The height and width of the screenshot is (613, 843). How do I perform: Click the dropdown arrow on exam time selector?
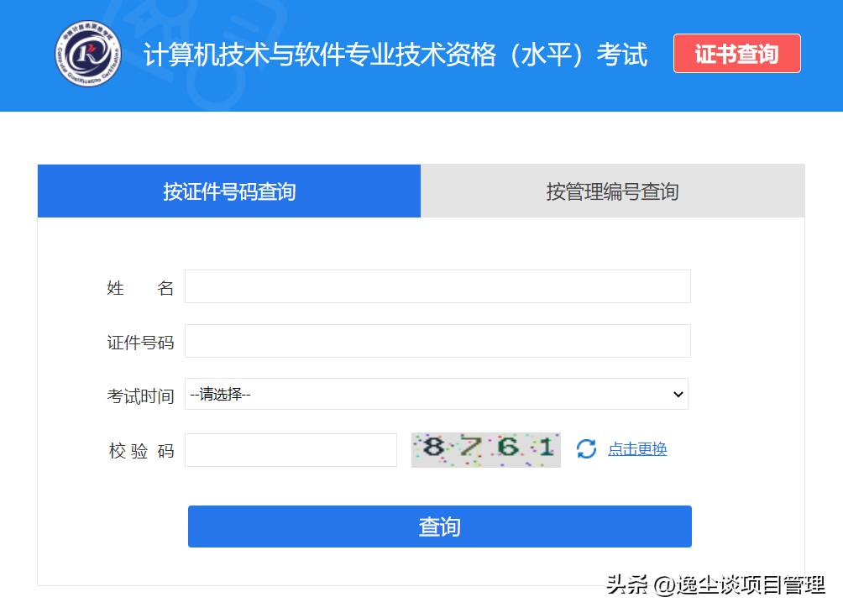(x=678, y=394)
